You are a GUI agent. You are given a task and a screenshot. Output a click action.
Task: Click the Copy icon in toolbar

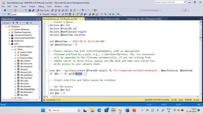click(75, 10)
